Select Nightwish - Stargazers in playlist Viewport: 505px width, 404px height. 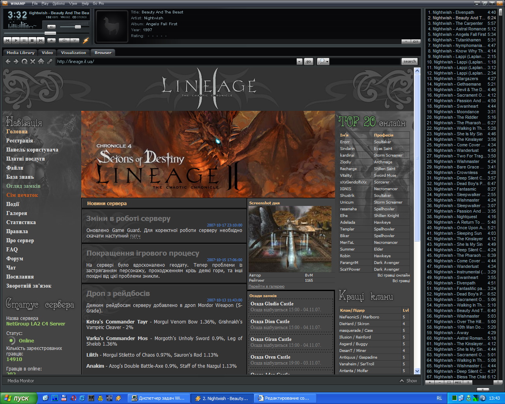click(x=462, y=79)
